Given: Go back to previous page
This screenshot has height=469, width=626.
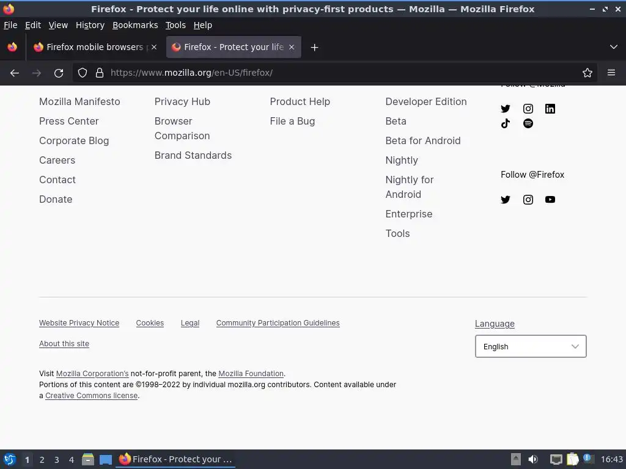Looking at the screenshot, I should [15, 73].
